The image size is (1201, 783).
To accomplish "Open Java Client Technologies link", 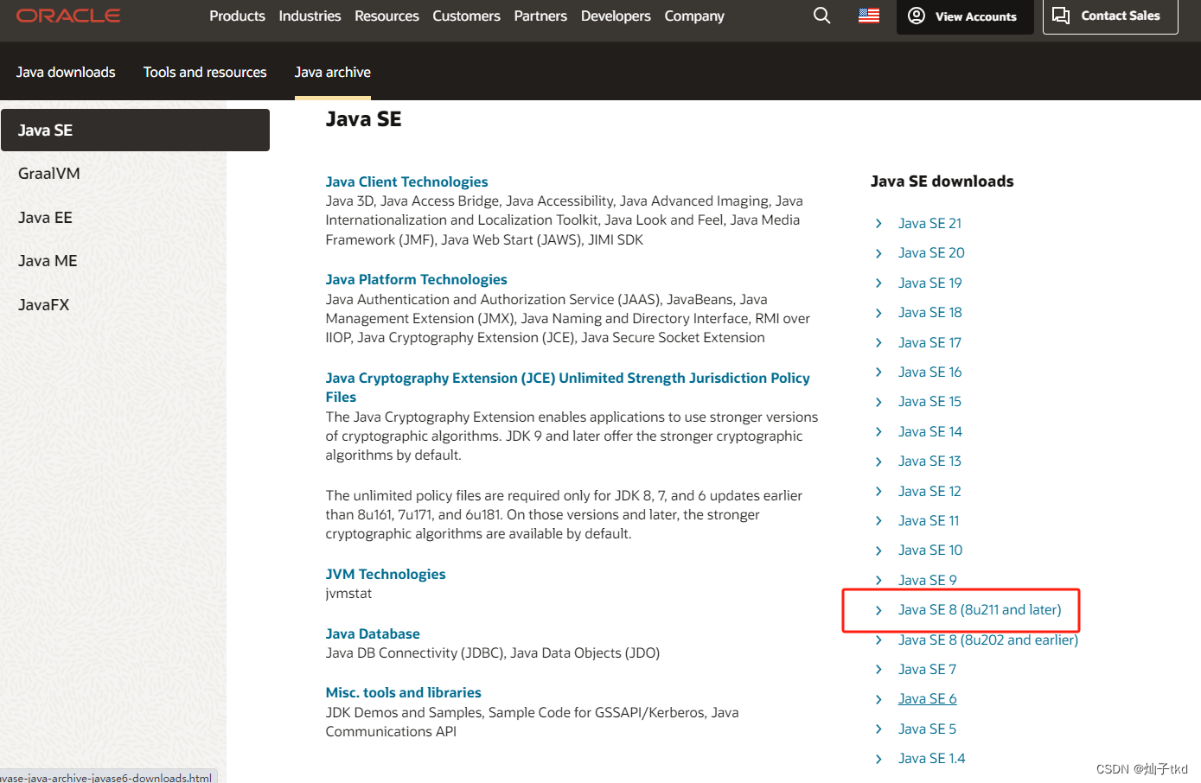I will click(406, 181).
